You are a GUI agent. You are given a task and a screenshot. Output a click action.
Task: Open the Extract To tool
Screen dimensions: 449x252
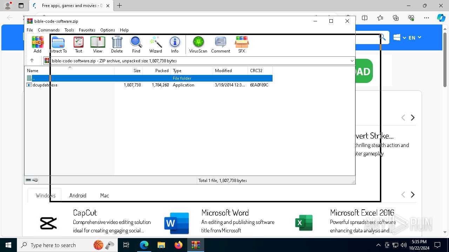click(x=58, y=44)
